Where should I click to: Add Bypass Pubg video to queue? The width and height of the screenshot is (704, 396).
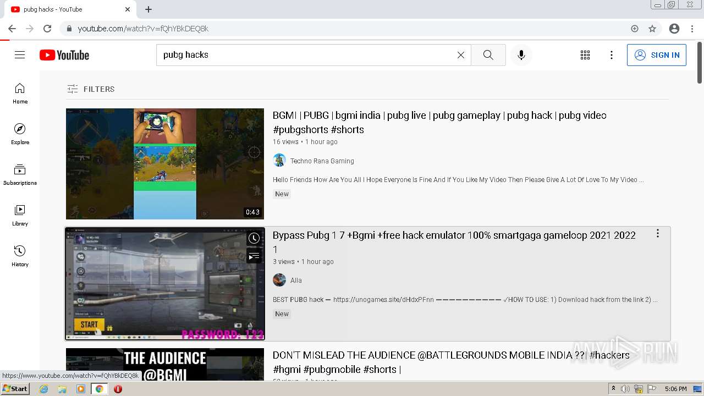tap(254, 256)
